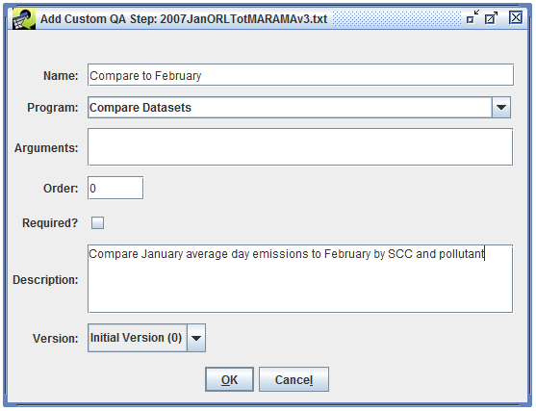Click the 'Version:' label
This screenshot has width=536, height=411.
tap(56, 339)
